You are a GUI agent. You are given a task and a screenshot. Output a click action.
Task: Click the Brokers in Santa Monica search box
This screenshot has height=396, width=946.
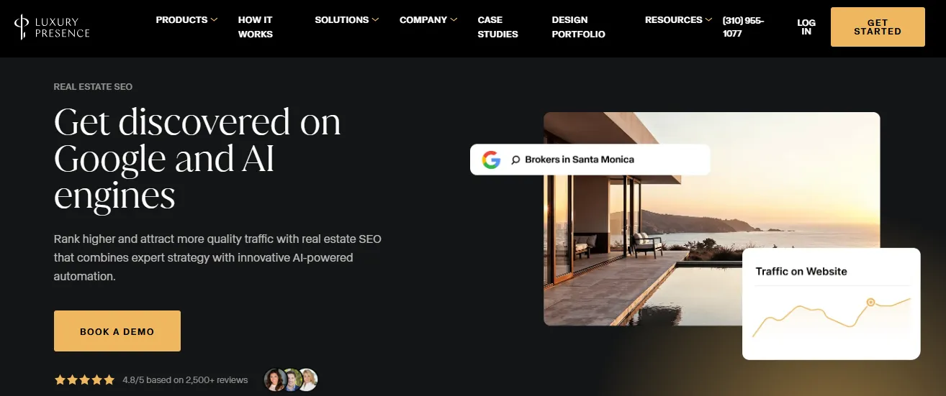pos(590,160)
